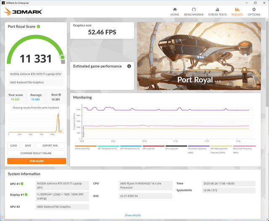This screenshot has height=221, width=269.
Task: Click the GPU #1 green validation checkmark
Action: click(x=22, y=184)
